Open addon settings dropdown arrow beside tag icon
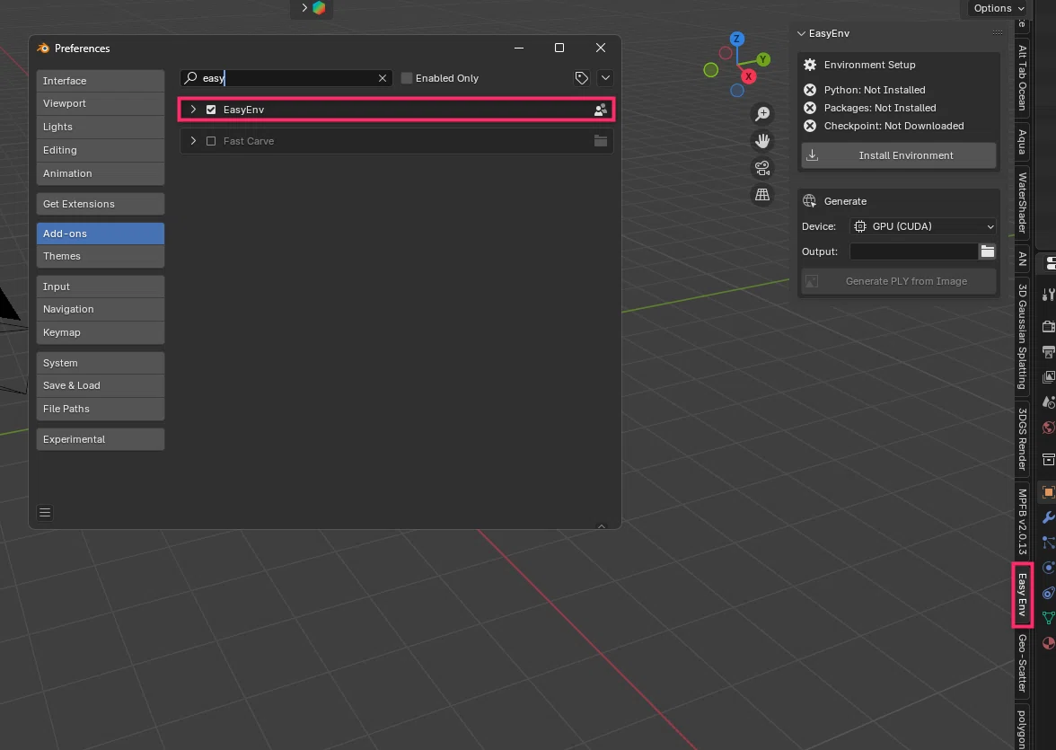This screenshot has width=1056, height=750. pos(605,78)
